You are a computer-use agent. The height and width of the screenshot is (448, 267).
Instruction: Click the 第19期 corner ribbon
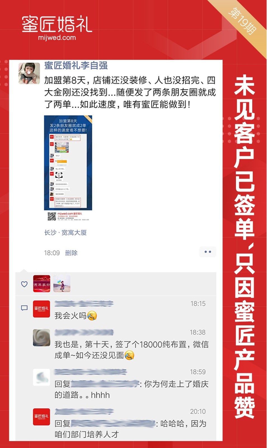(x=242, y=21)
